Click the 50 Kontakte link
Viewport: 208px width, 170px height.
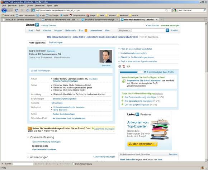click(x=57, y=103)
